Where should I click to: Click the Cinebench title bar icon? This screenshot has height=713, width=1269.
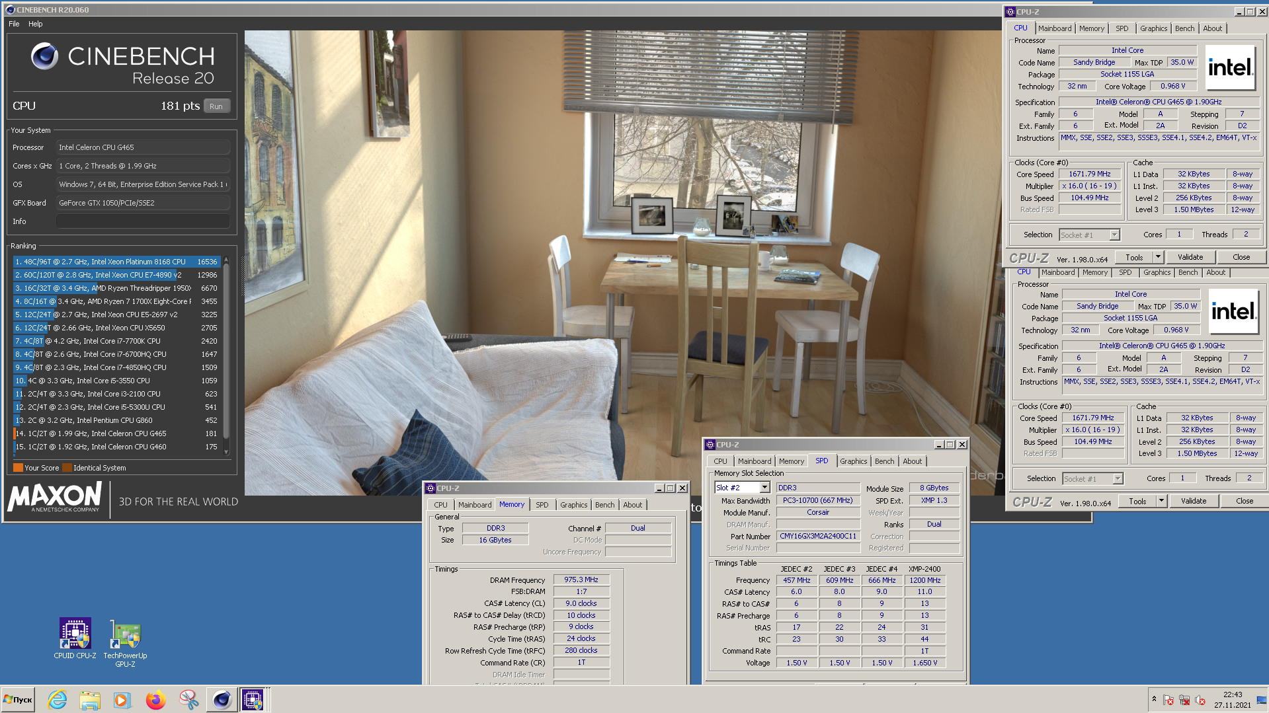[x=10, y=10]
